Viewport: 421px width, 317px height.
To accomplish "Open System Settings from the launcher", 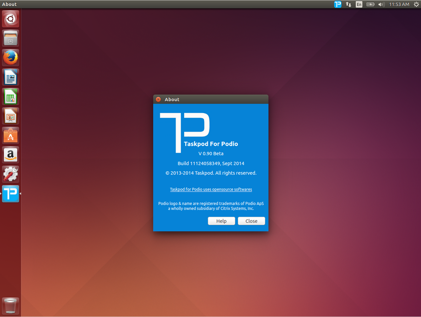I will (x=10, y=174).
